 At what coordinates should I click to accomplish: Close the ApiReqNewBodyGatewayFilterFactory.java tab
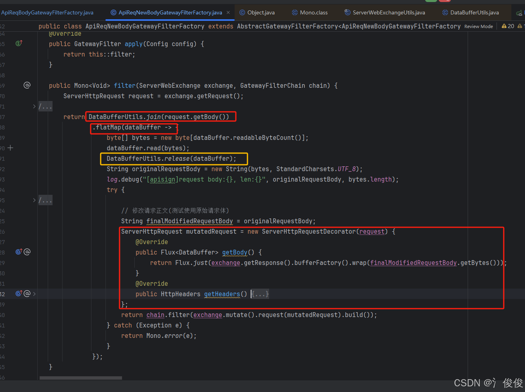tap(228, 12)
